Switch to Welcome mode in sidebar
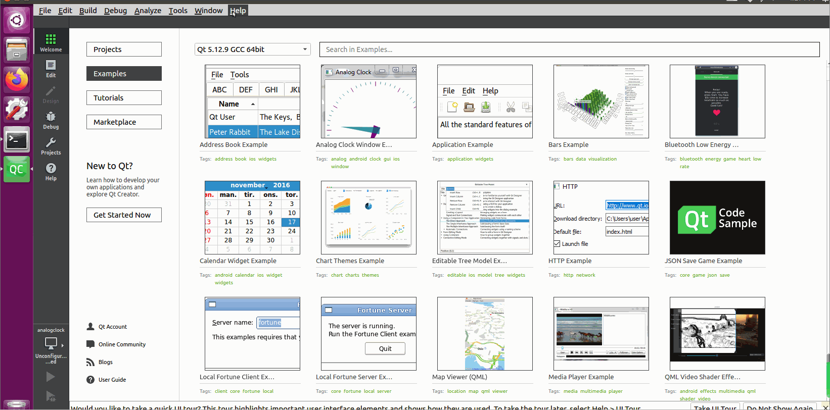Screen dimensions: 830x410 (x=51, y=42)
